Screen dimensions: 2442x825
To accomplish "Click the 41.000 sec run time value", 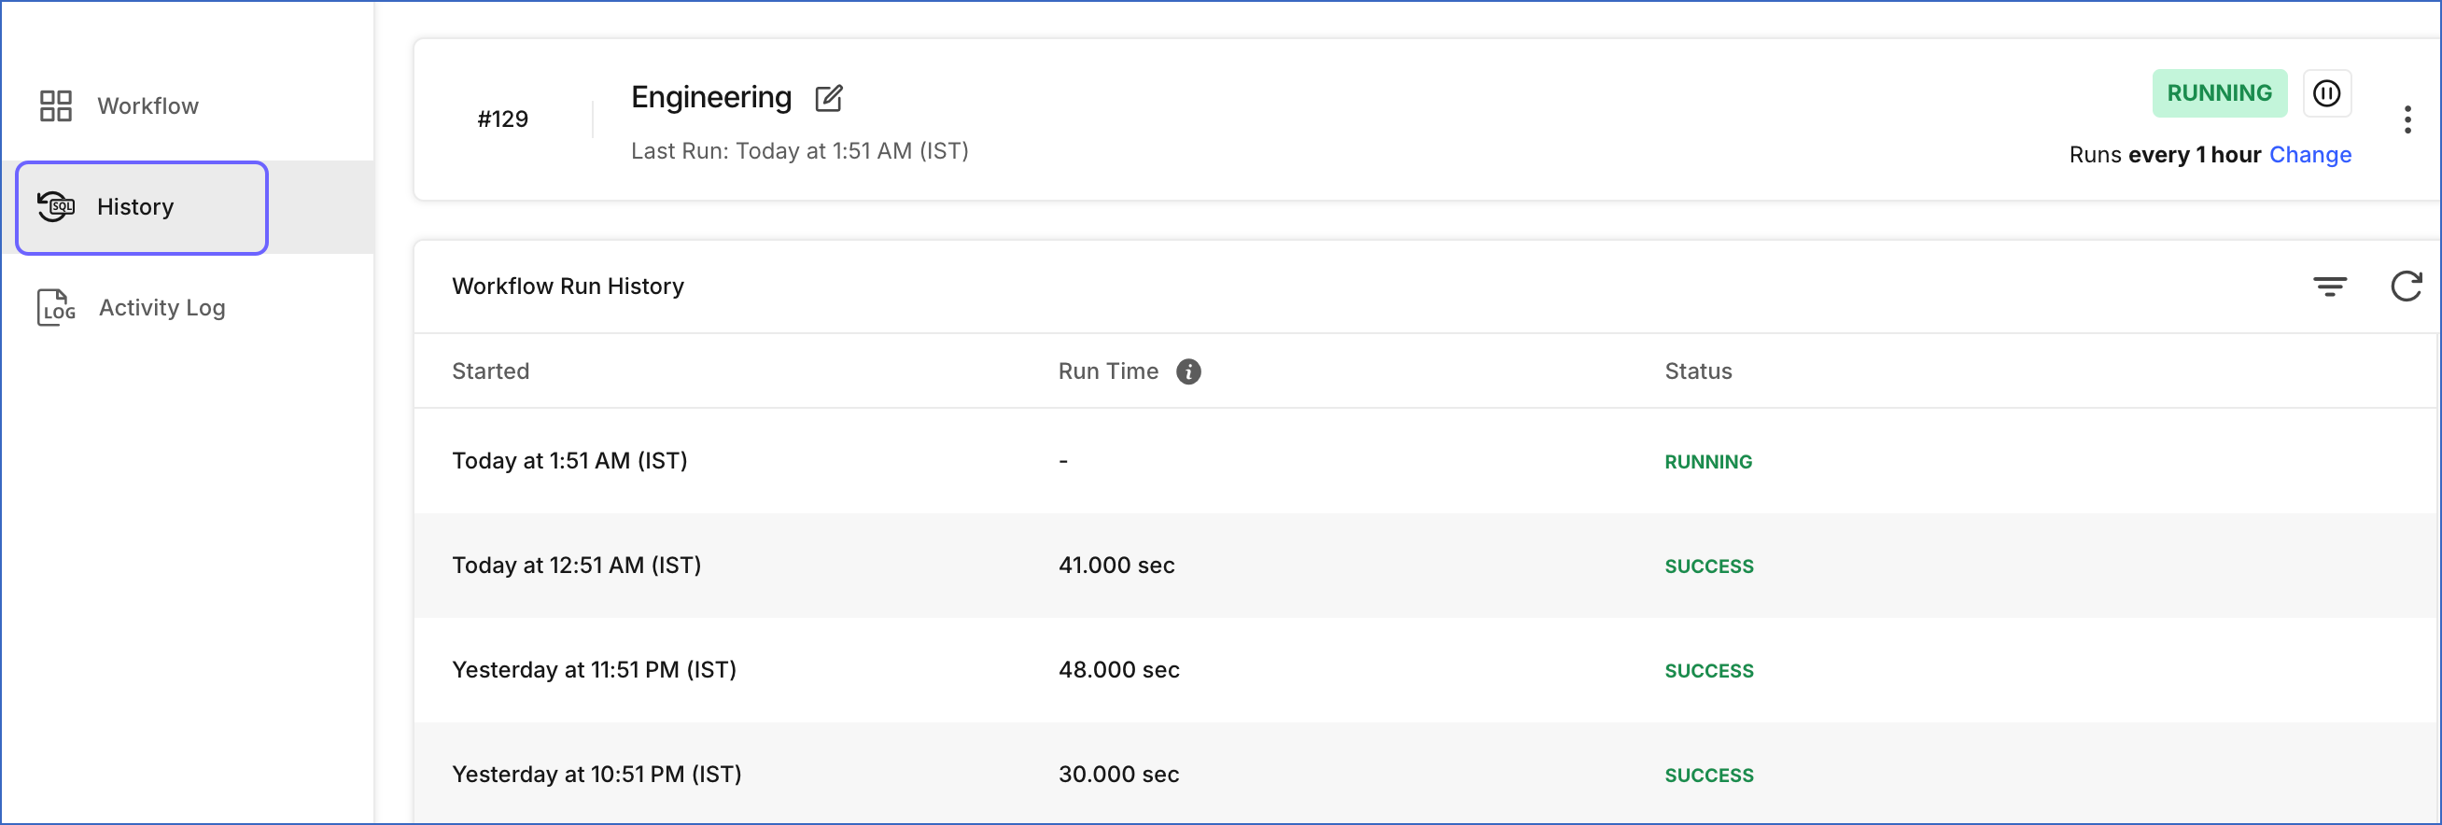I will pyautogui.click(x=1116, y=566).
